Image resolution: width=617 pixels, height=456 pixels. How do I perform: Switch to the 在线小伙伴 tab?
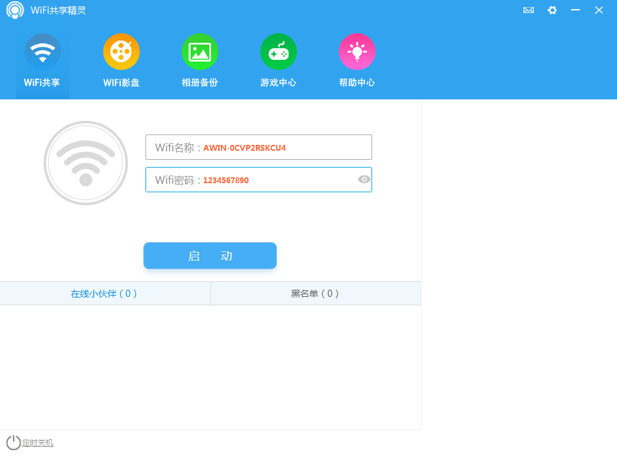(105, 293)
